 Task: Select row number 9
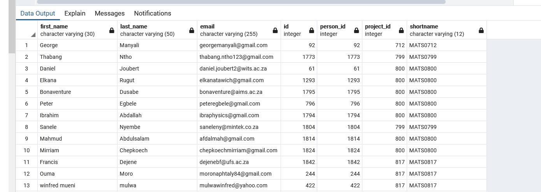(x=26, y=139)
